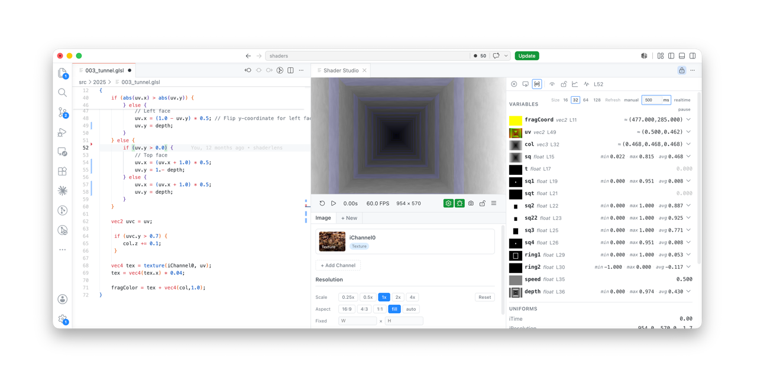The image size is (757, 378).
Task: Open the Remote Explorer view icon
Action: click(63, 152)
